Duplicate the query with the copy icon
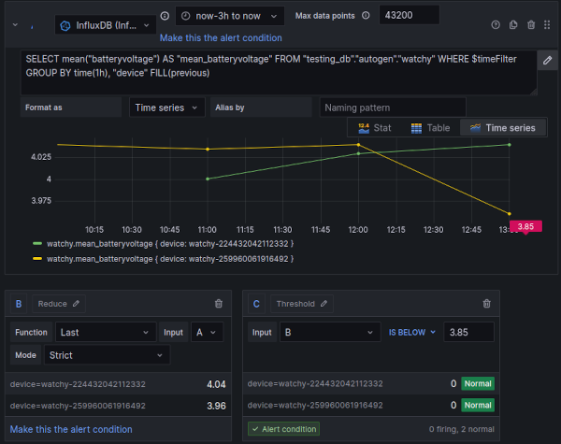The height and width of the screenshot is (444, 561). pos(512,25)
